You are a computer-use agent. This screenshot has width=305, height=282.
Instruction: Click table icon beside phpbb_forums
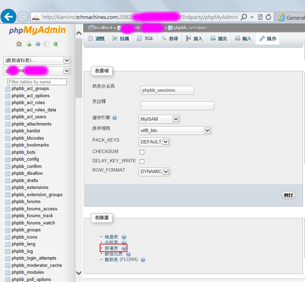pos(8,202)
